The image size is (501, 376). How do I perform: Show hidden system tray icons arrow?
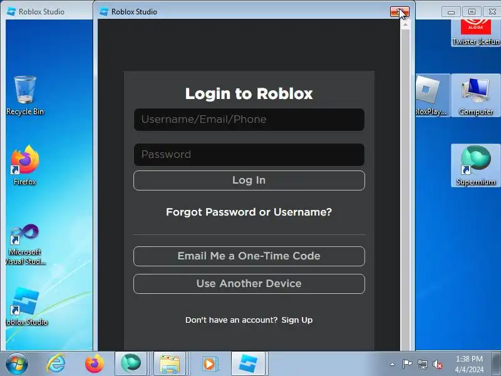[x=393, y=364]
